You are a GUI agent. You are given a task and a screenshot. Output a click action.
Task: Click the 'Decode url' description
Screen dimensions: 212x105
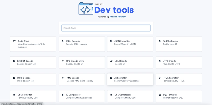pos(120,64)
